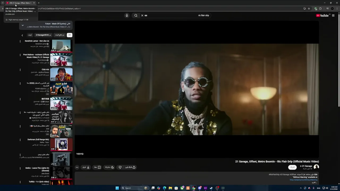Collapse the mix playlist panel chevron
The height and width of the screenshot is (191, 340).
(23, 25)
